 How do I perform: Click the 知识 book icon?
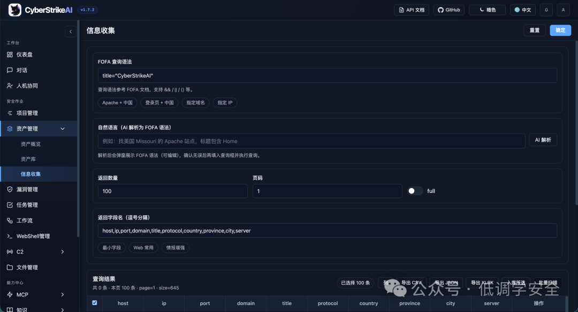pos(10,309)
